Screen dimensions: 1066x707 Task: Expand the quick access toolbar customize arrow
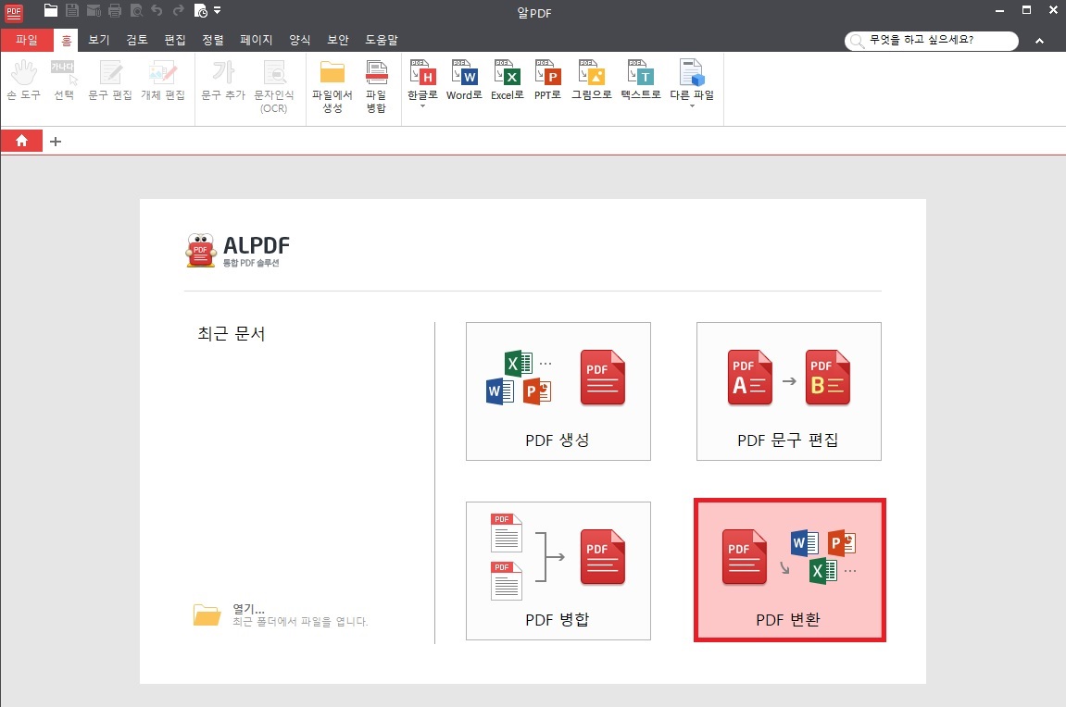[218, 10]
